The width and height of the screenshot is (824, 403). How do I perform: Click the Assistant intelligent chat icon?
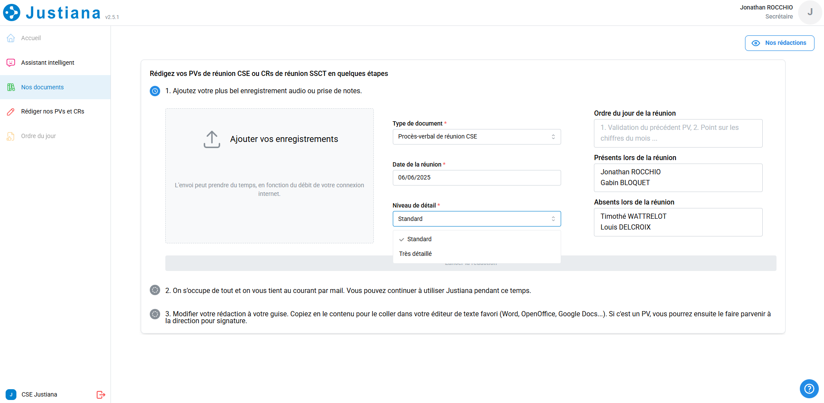coord(11,63)
